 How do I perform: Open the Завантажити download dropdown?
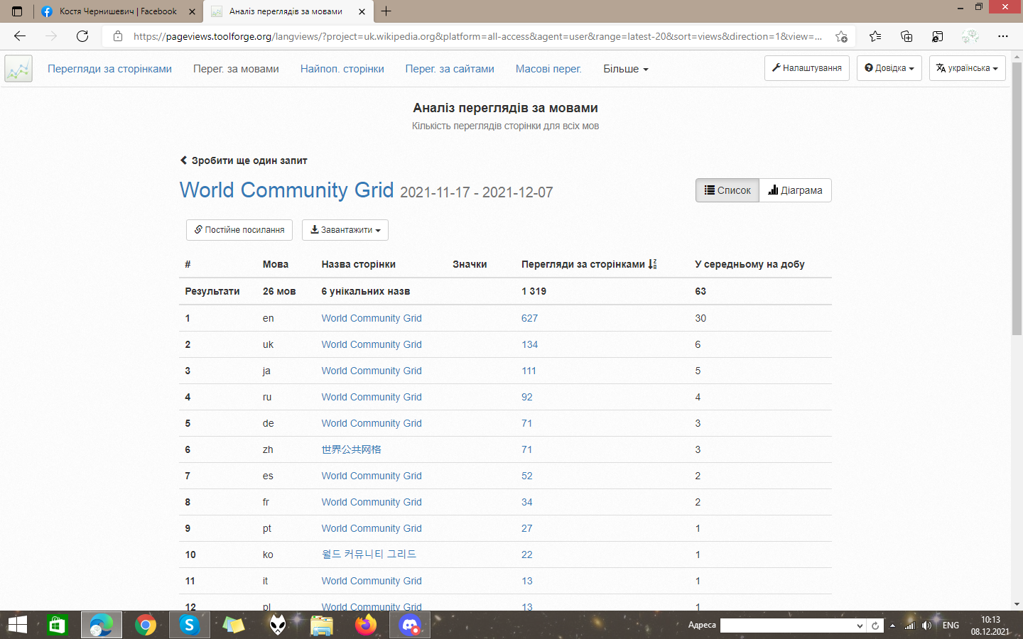click(x=345, y=230)
